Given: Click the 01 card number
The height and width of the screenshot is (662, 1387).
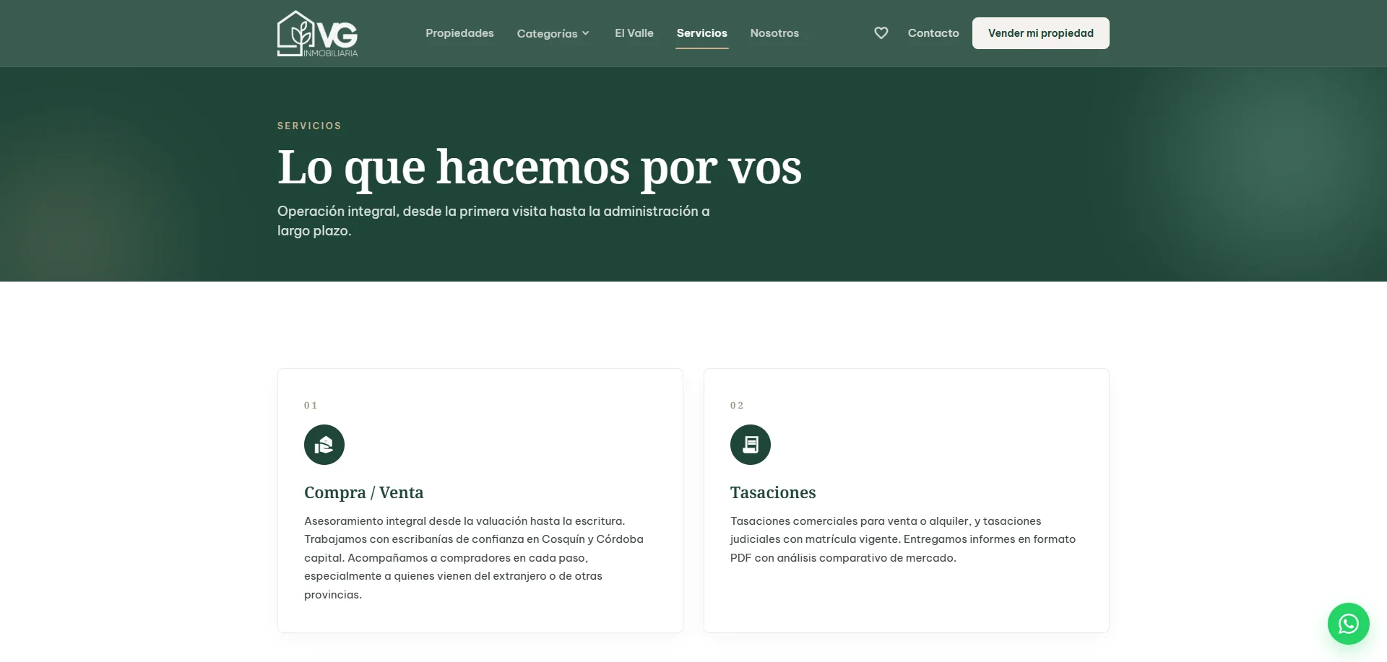Looking at the screenshot, I should 311,406.
